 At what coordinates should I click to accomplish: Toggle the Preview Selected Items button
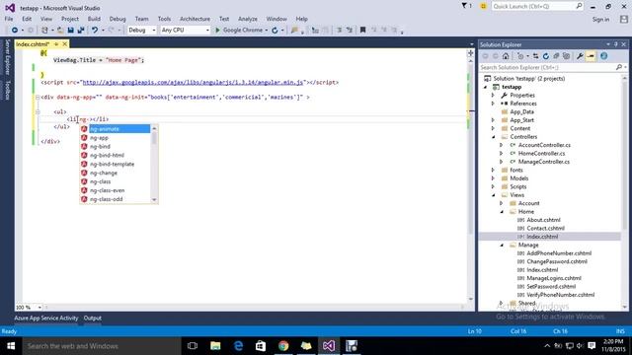[x=591, y=56]
